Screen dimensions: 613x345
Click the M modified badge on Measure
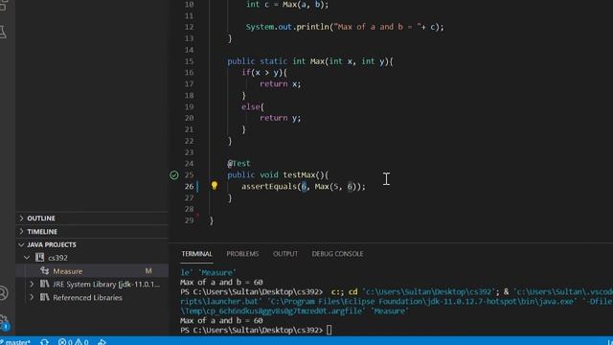(148, 270)
